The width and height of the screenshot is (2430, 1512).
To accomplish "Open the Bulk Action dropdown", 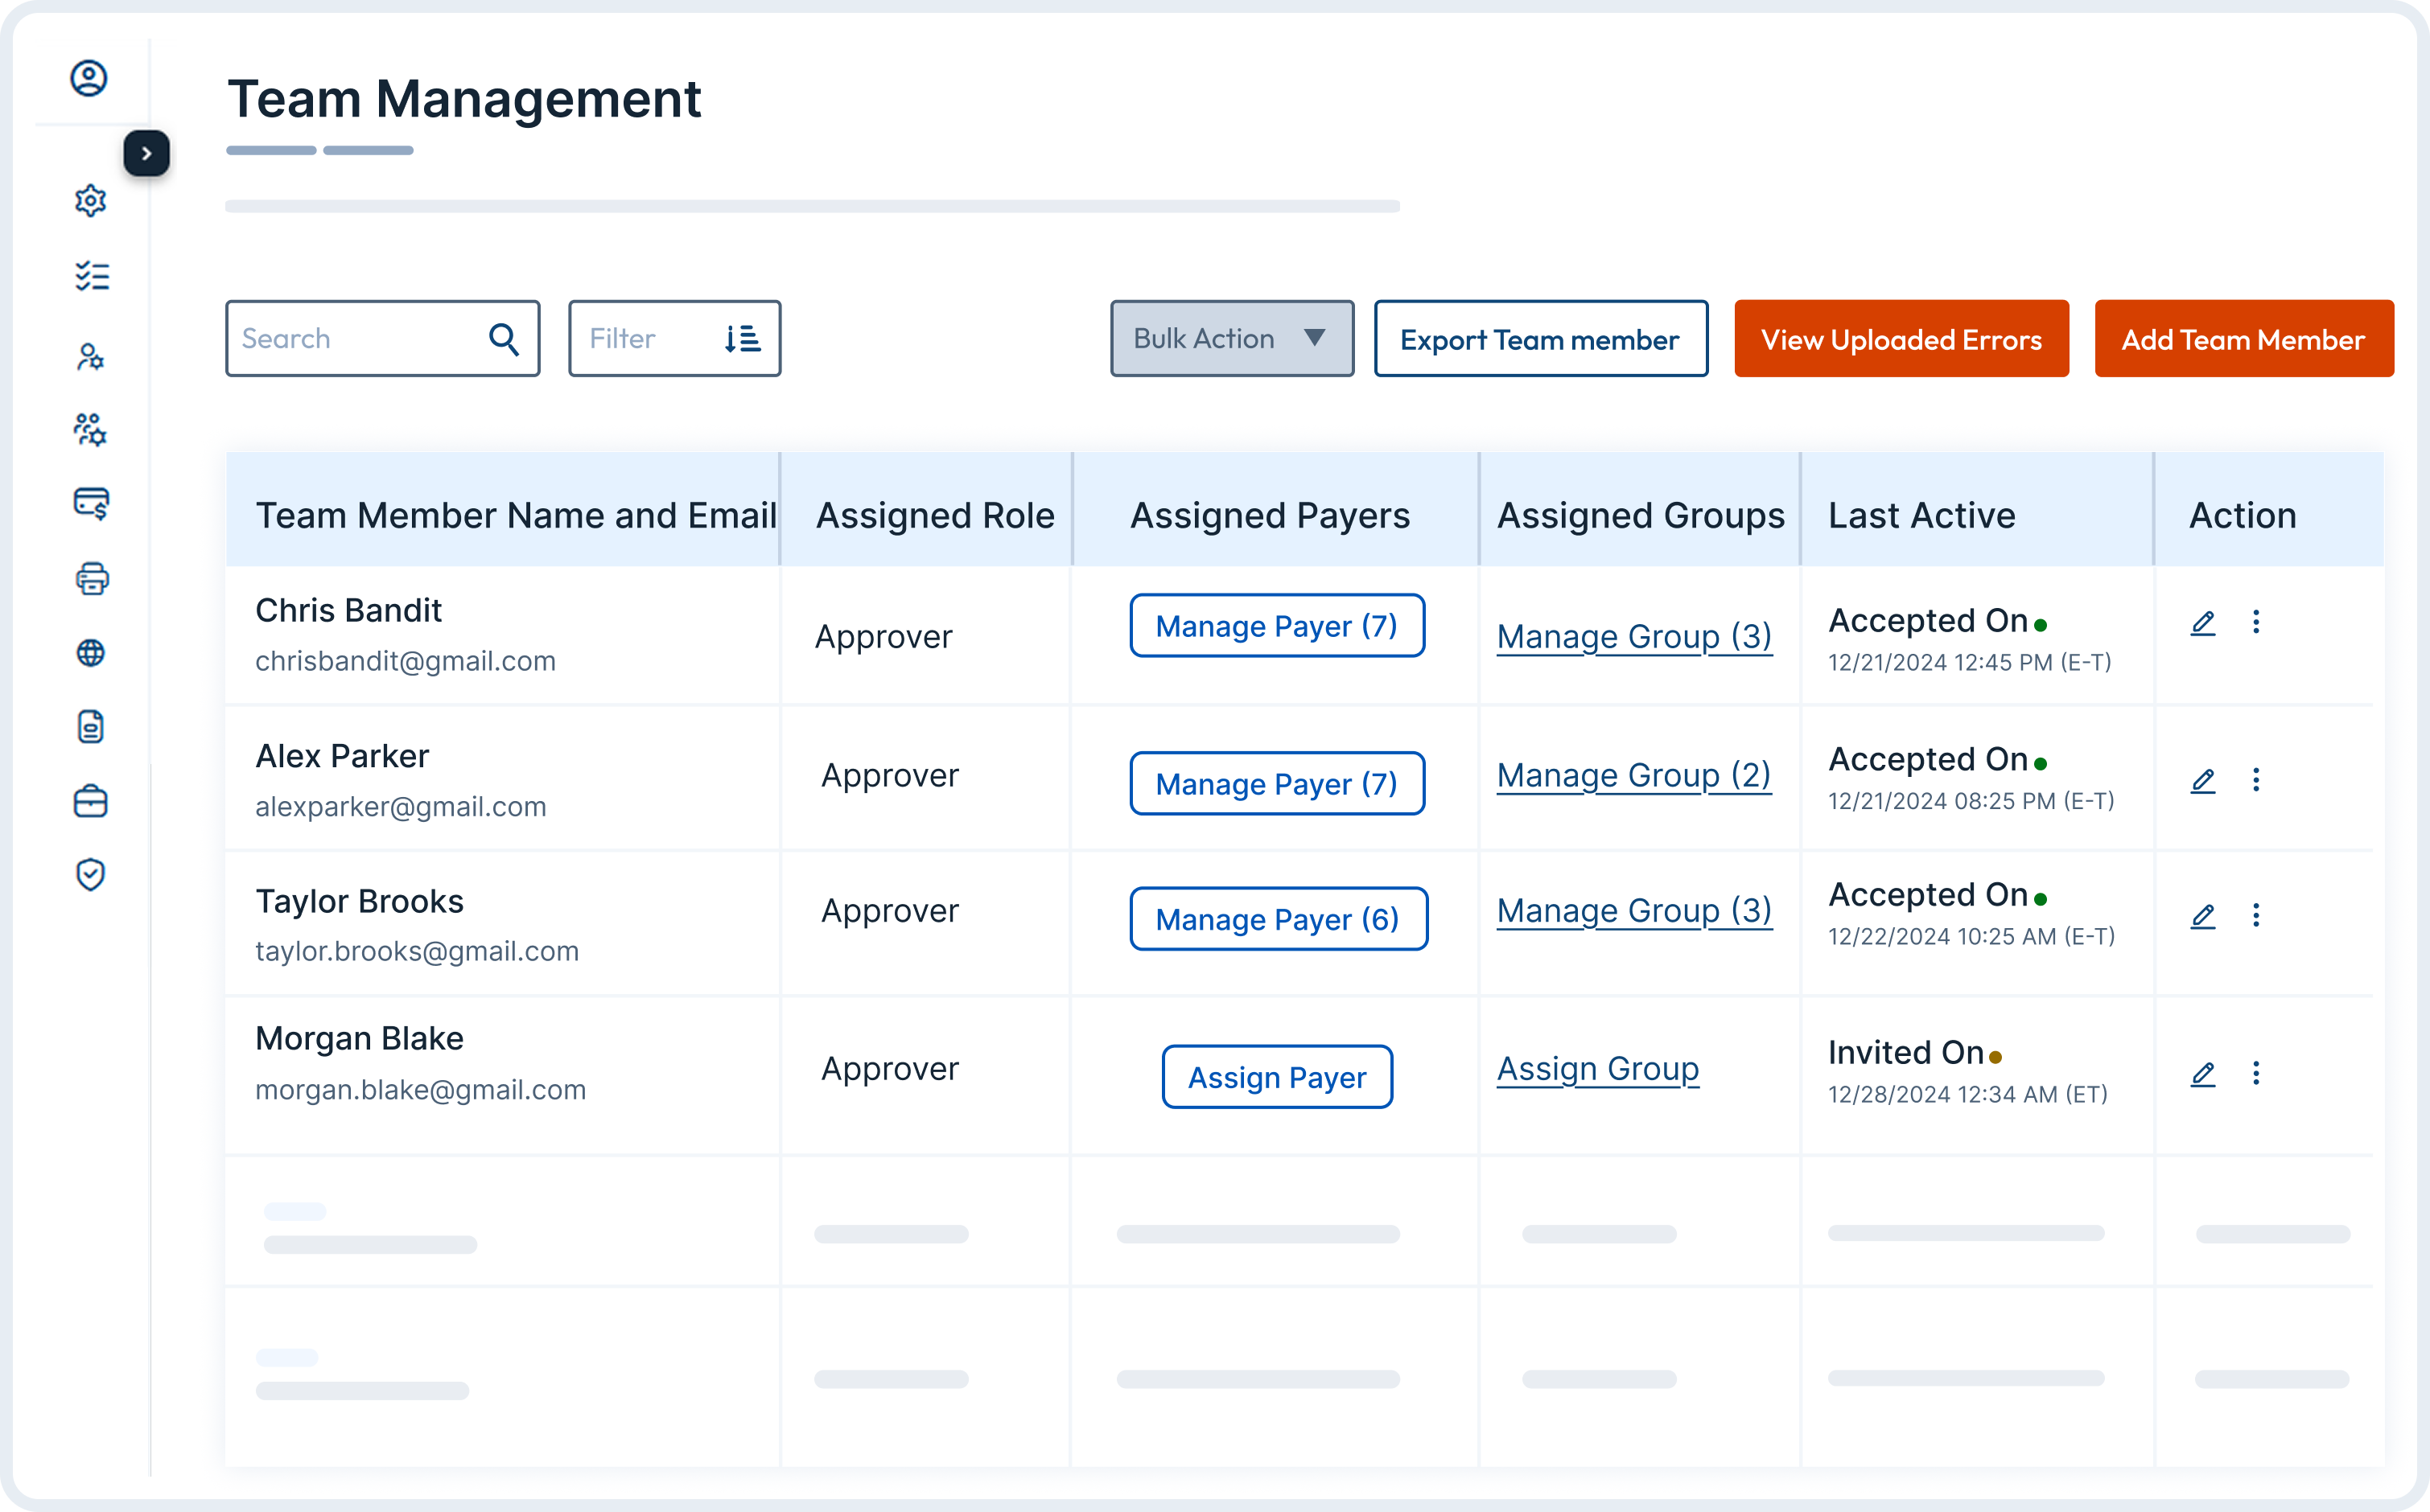I will [1232, 338].
